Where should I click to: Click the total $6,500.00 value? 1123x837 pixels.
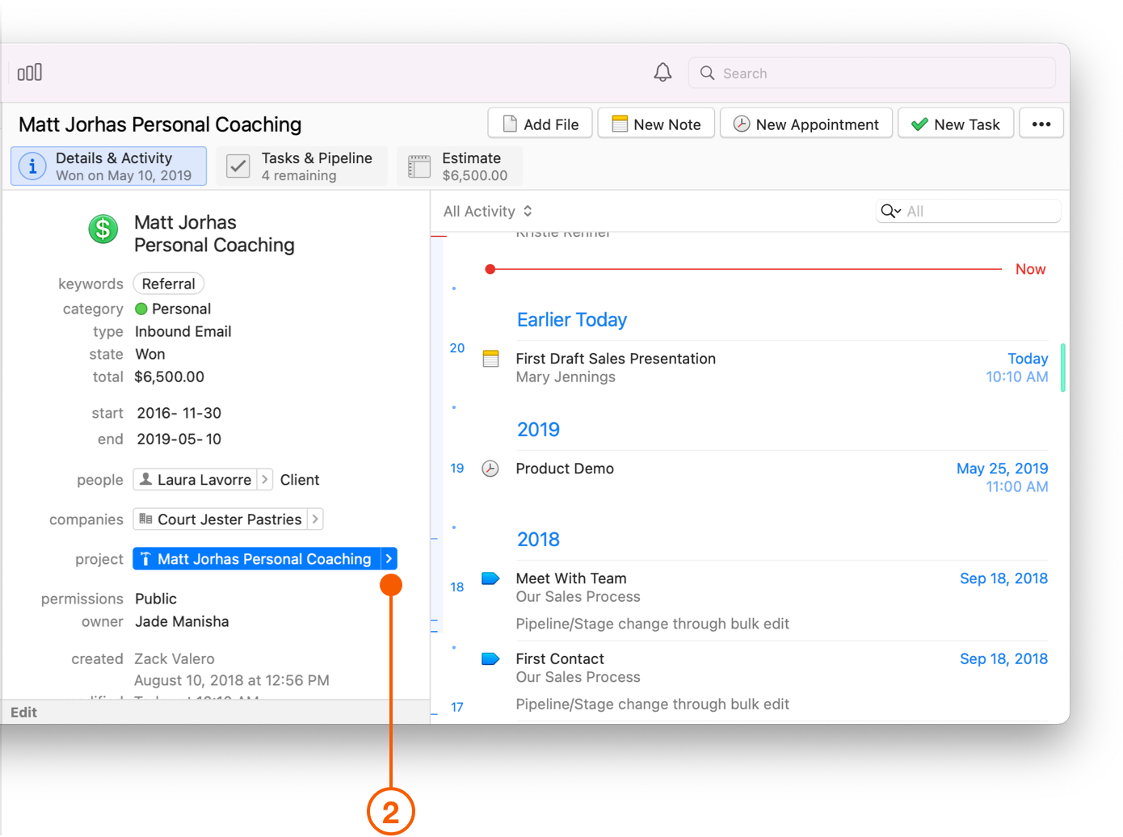pyautogui.click(x=170, y=376)
